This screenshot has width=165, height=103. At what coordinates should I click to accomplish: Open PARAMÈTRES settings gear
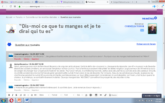[x=150, y=18]
